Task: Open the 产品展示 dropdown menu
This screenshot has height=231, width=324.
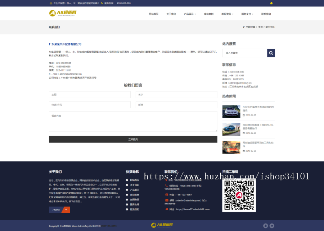Action: click(x=189, y=14)
